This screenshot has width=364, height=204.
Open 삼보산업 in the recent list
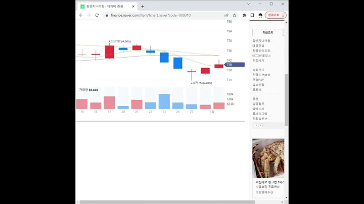258,85
